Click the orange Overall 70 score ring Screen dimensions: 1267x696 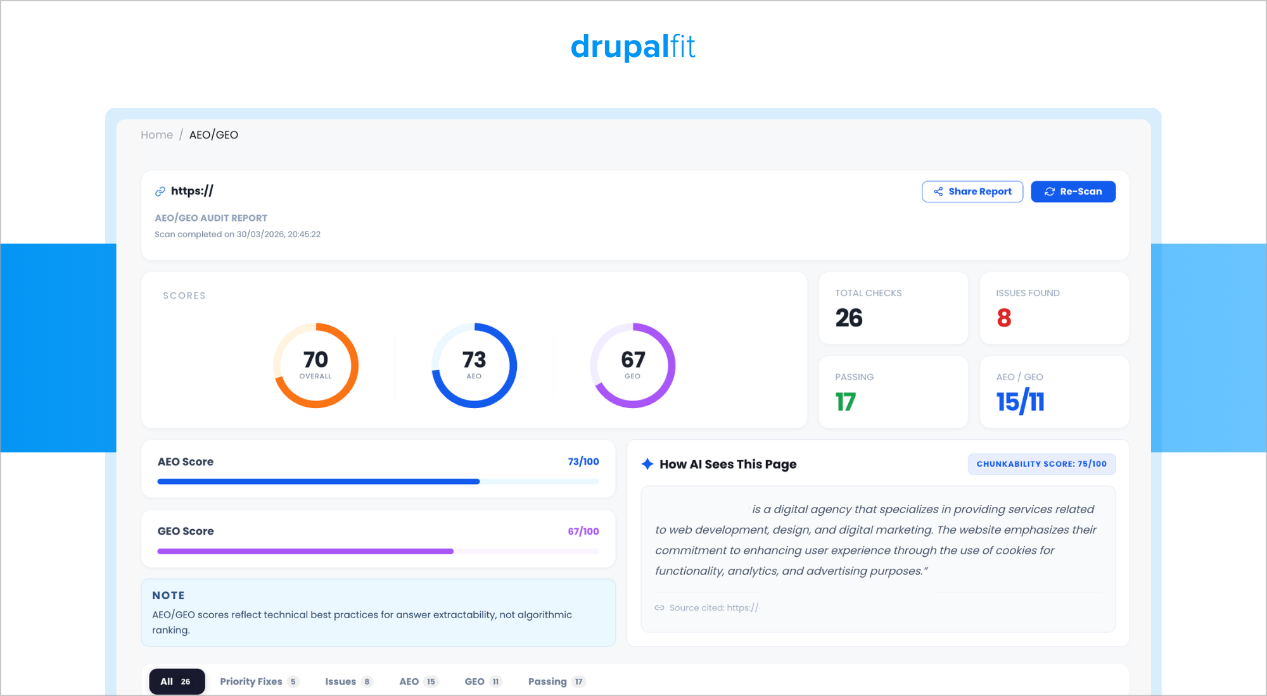[315, 366]
